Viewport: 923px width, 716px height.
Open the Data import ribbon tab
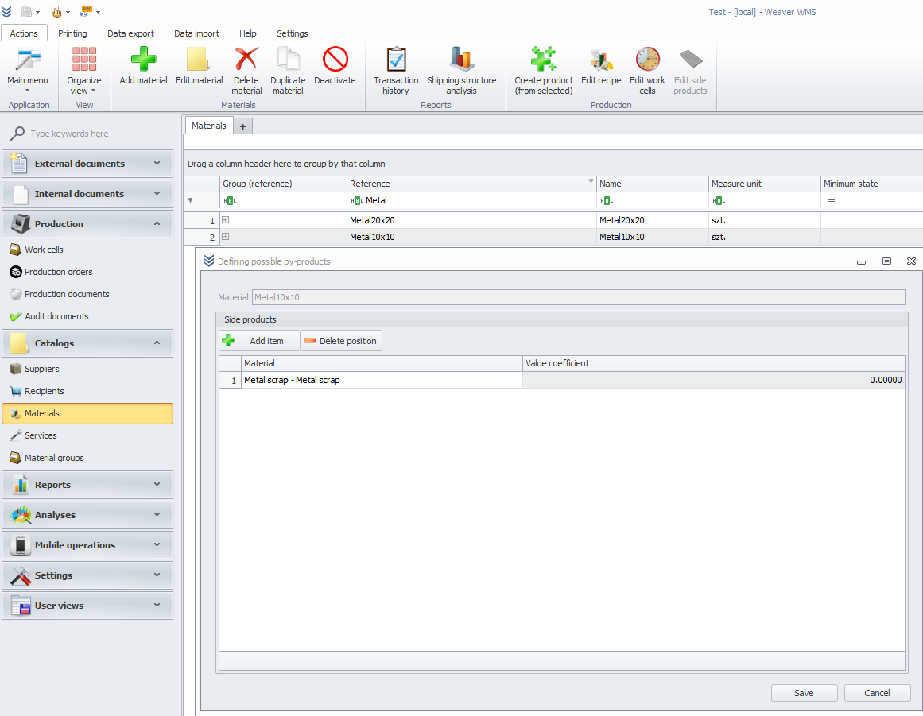pyautogui.click(x=196, y=33)
